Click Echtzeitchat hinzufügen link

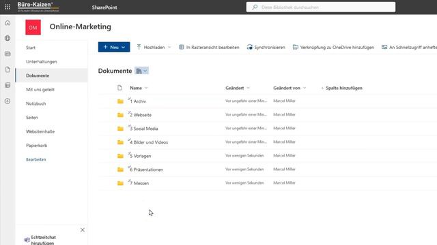[43, 240]
